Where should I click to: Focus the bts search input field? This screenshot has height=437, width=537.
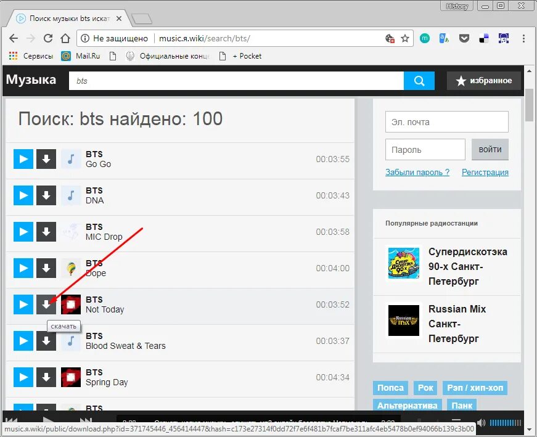(x=236, y=81)
